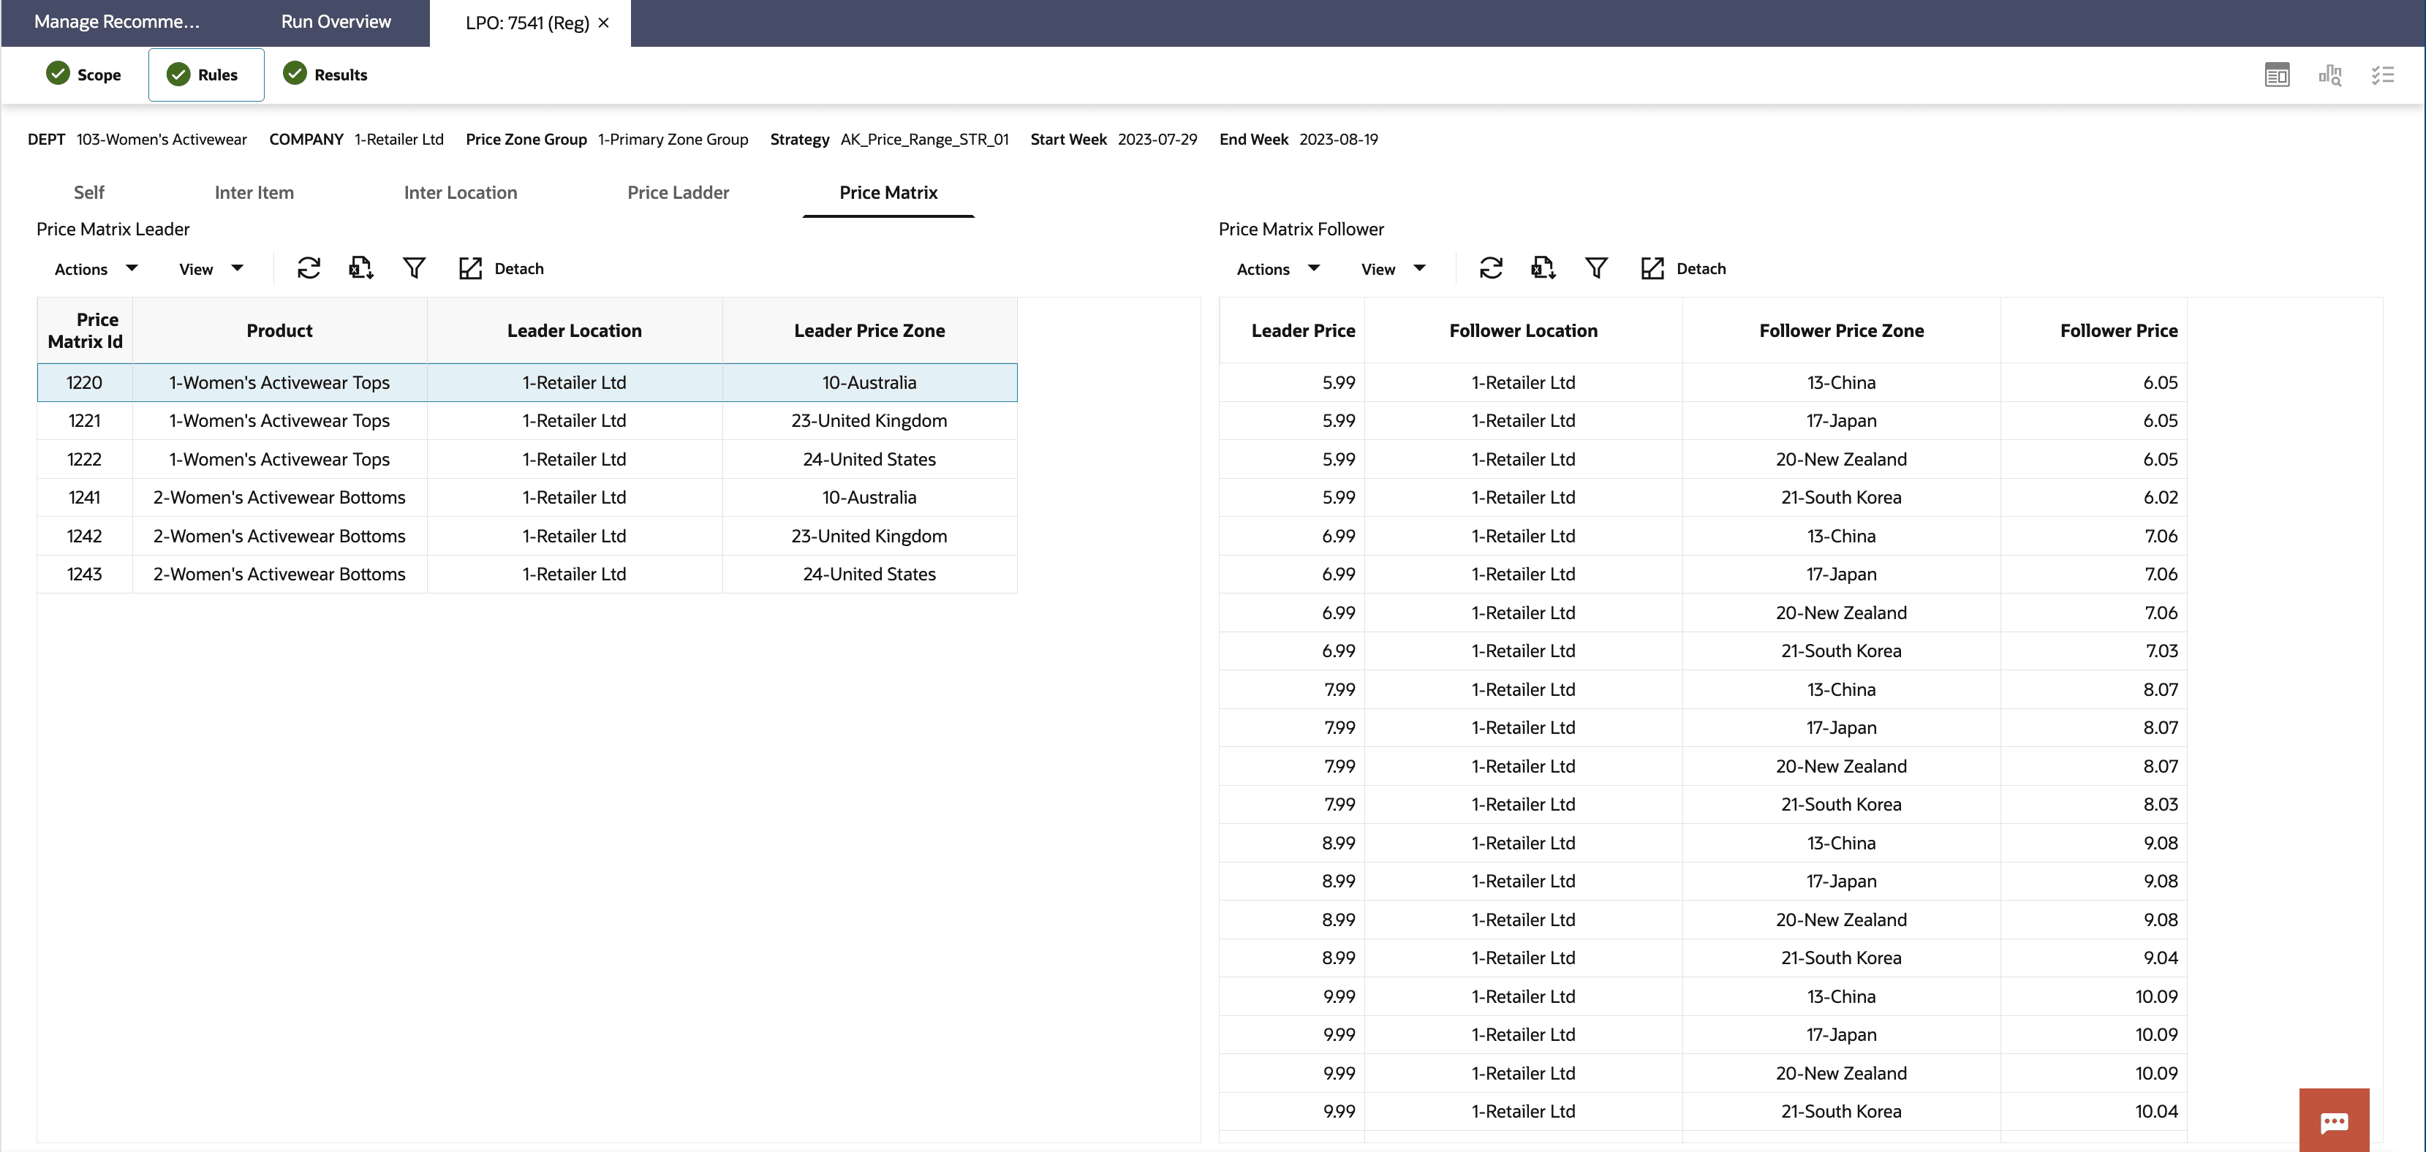This screenshot has width=2426, height=1152.
Task: Go to the Results step
Action: (x=326, y=75)
